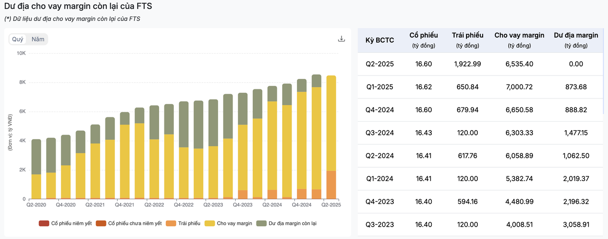Click the 6,650.58 margin lending cell

pos(519,110)
